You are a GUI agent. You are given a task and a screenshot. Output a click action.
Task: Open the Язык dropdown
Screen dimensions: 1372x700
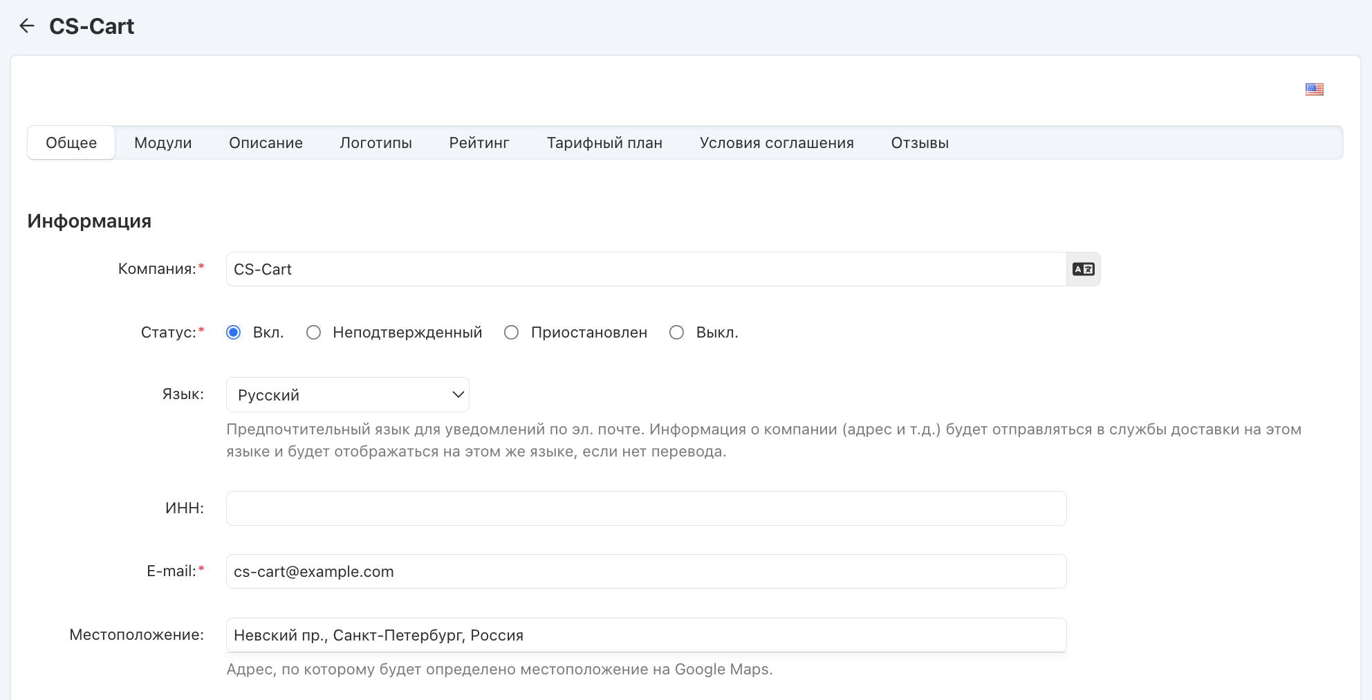click(x=347, y=395)
